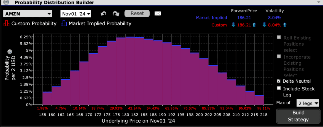Click the cumulative probability 1.98% label
Image resolution: width=323 pixels, height=127 pixels.
pyautogui.click(x=43, y=108)
